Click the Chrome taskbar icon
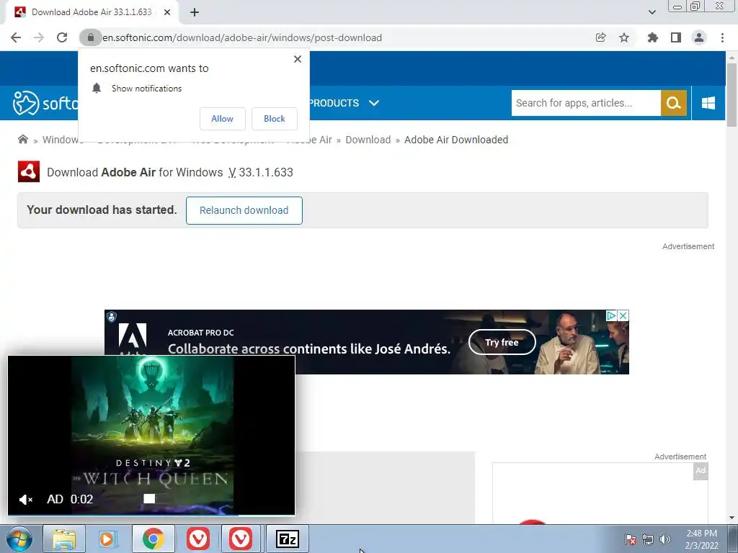This screenshot has width=738, height=553. coord(153,539)
